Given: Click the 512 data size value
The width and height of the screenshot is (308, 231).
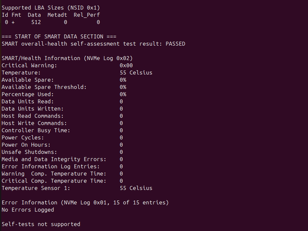Looking at the screenshot, I should click(36, 22).
